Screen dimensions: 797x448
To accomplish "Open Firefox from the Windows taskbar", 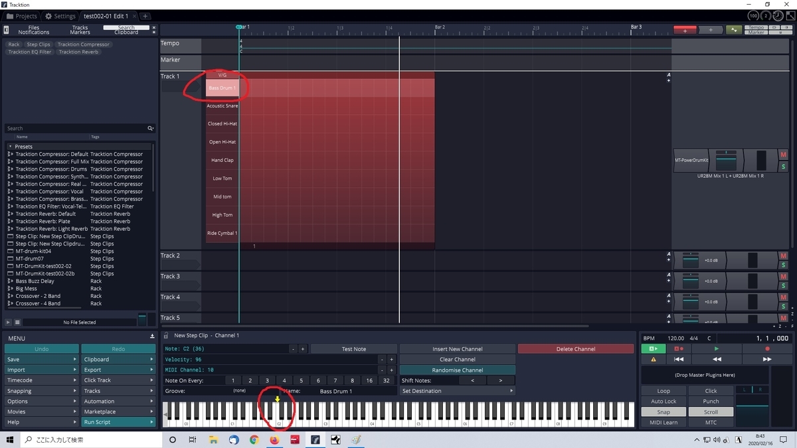I will point(274,439).
